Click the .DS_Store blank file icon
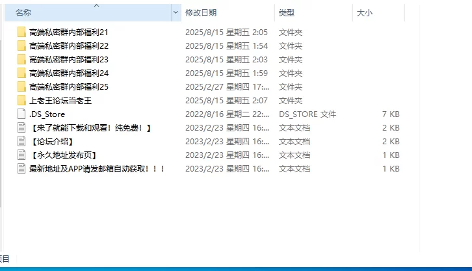 (x=21, y=114)
